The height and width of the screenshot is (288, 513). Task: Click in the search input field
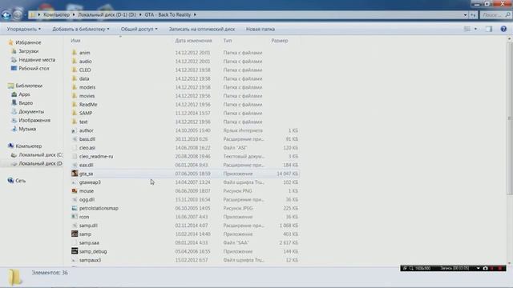(x=492, y=14)
